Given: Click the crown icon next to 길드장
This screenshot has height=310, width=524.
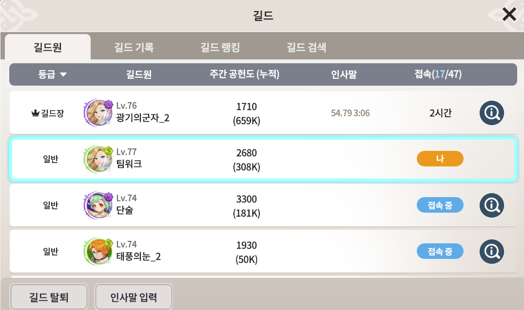Looking at the screenshot, I should coord(35,114).
